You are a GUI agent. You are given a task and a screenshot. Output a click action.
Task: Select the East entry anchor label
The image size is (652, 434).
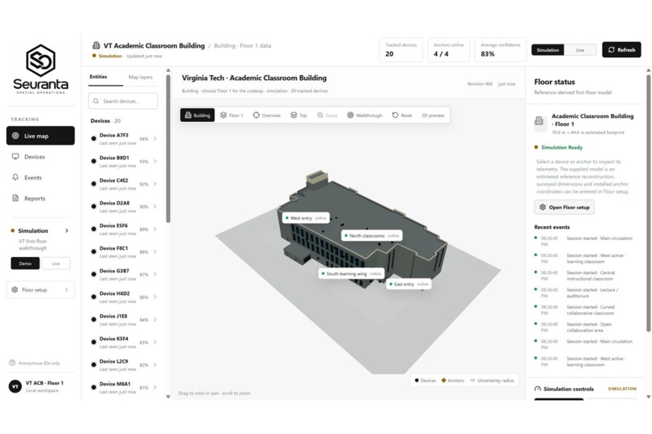pos(409,284)
